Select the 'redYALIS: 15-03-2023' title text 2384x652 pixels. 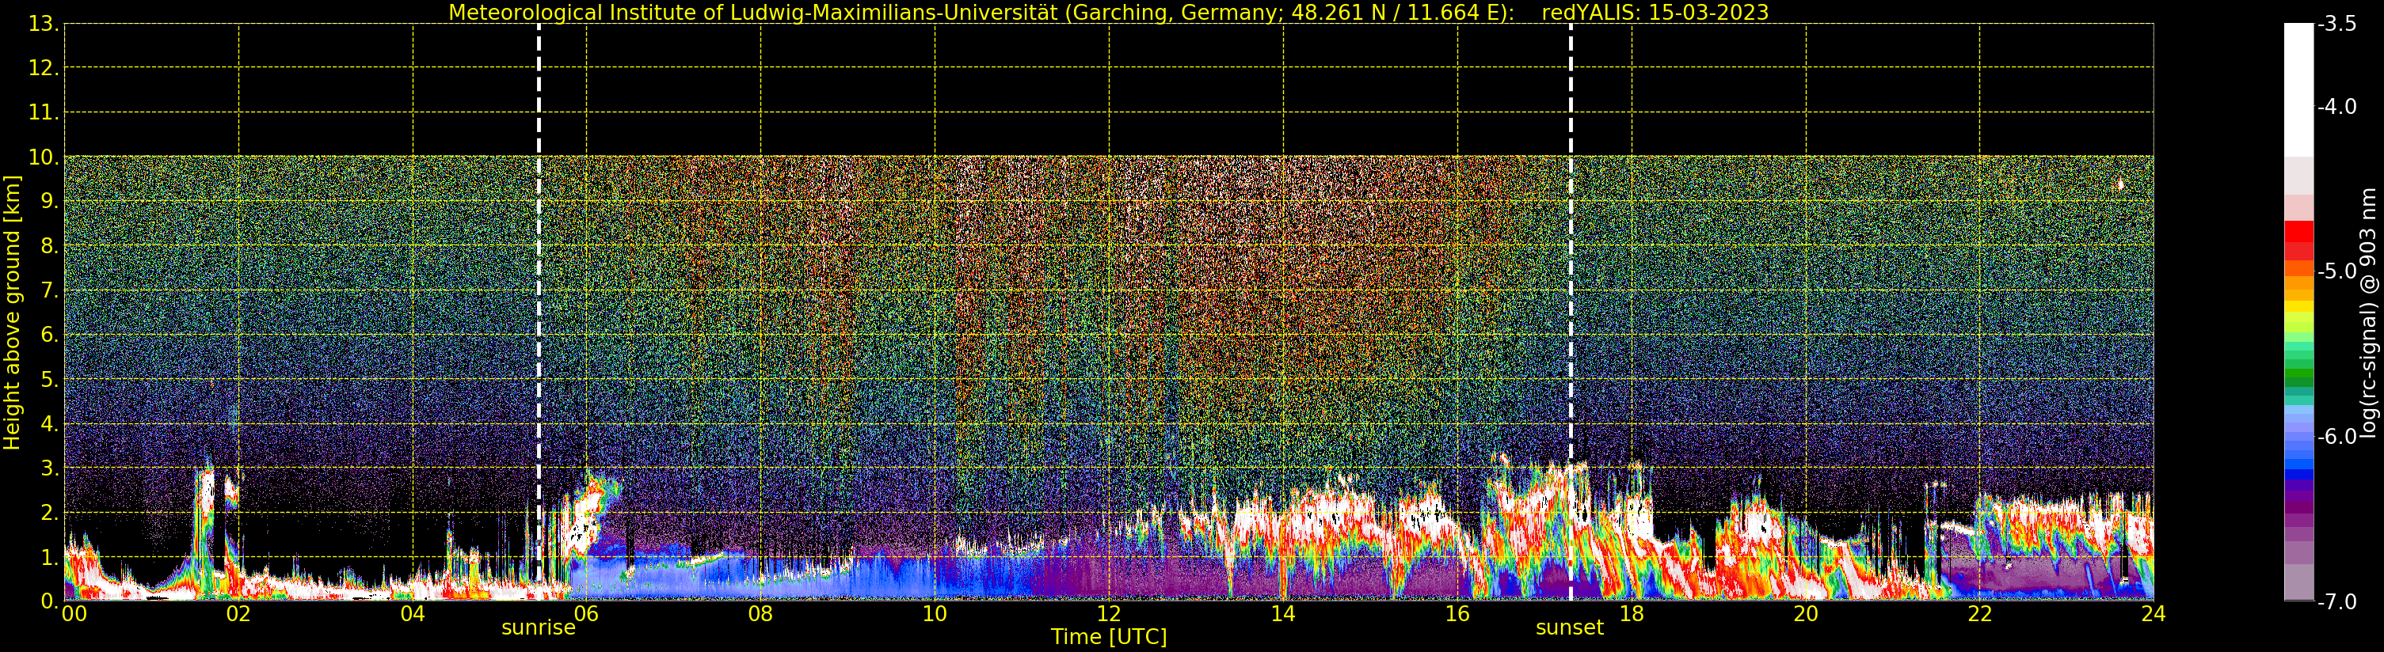click(x=1655, y=12)
